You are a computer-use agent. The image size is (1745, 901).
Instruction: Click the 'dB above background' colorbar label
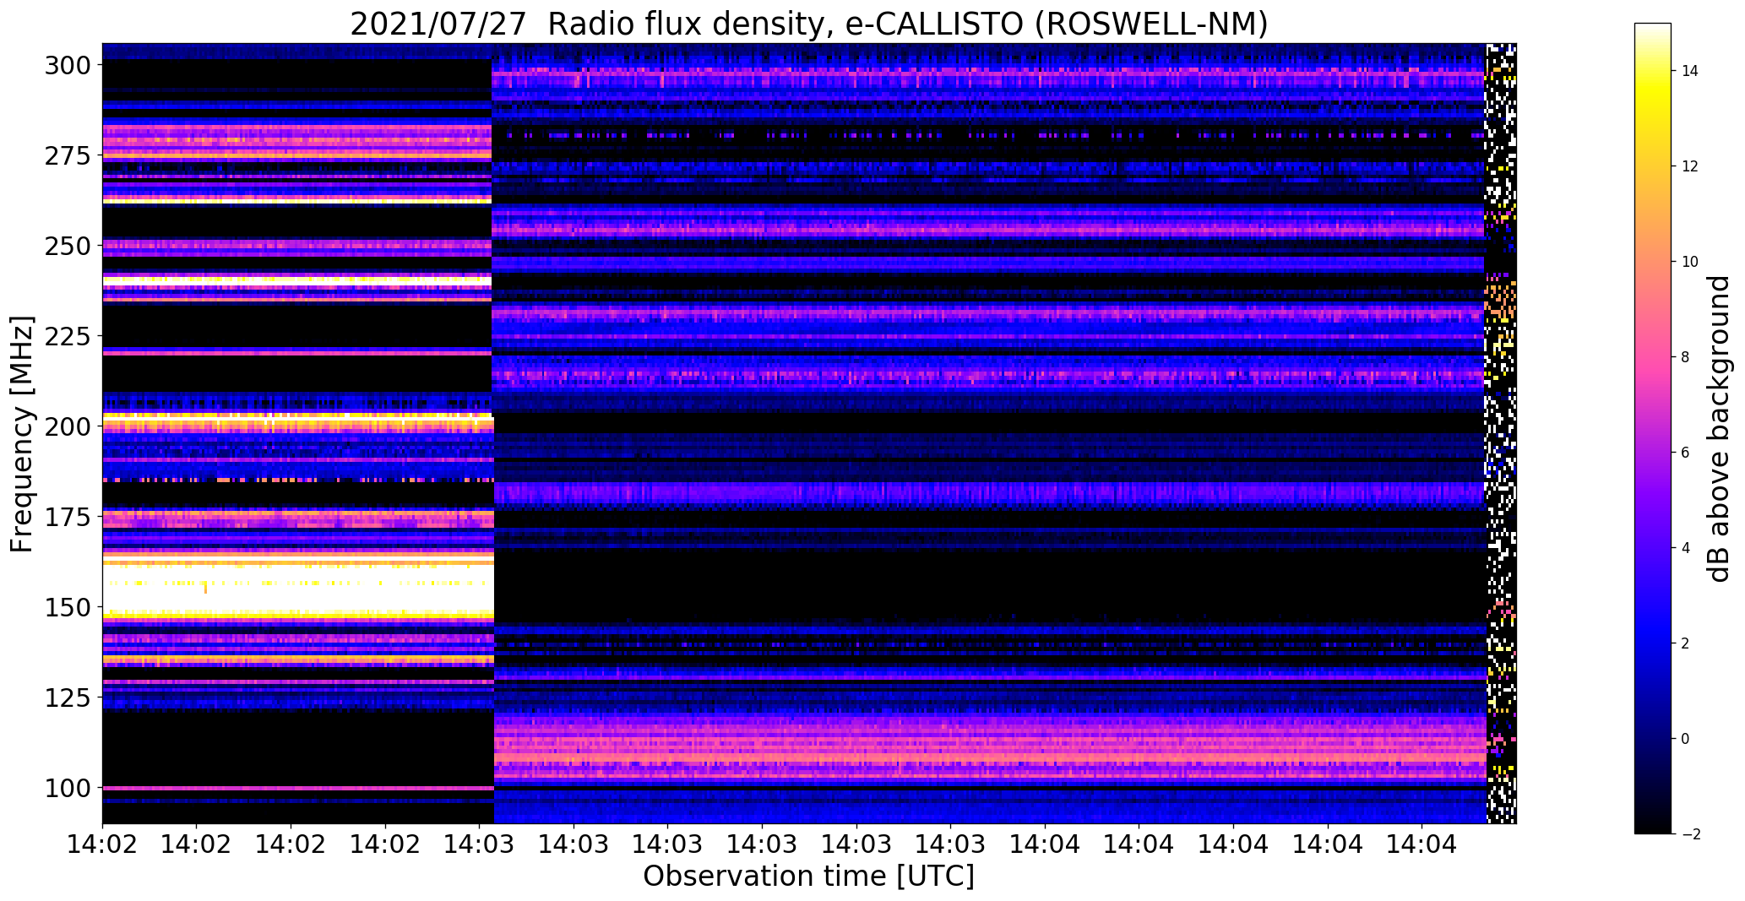[1720, 429]
